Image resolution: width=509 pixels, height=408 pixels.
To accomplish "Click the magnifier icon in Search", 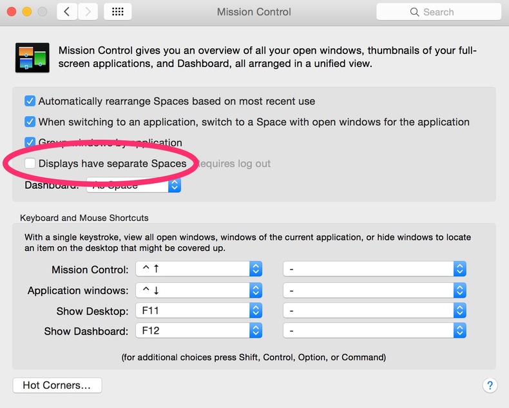I will (414, 12).
